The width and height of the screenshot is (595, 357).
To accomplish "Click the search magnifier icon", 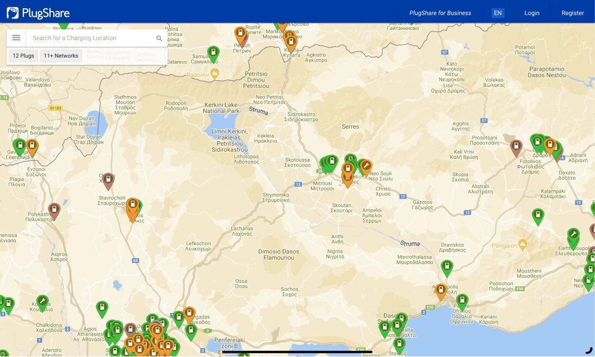I will (x=159, y=38).
